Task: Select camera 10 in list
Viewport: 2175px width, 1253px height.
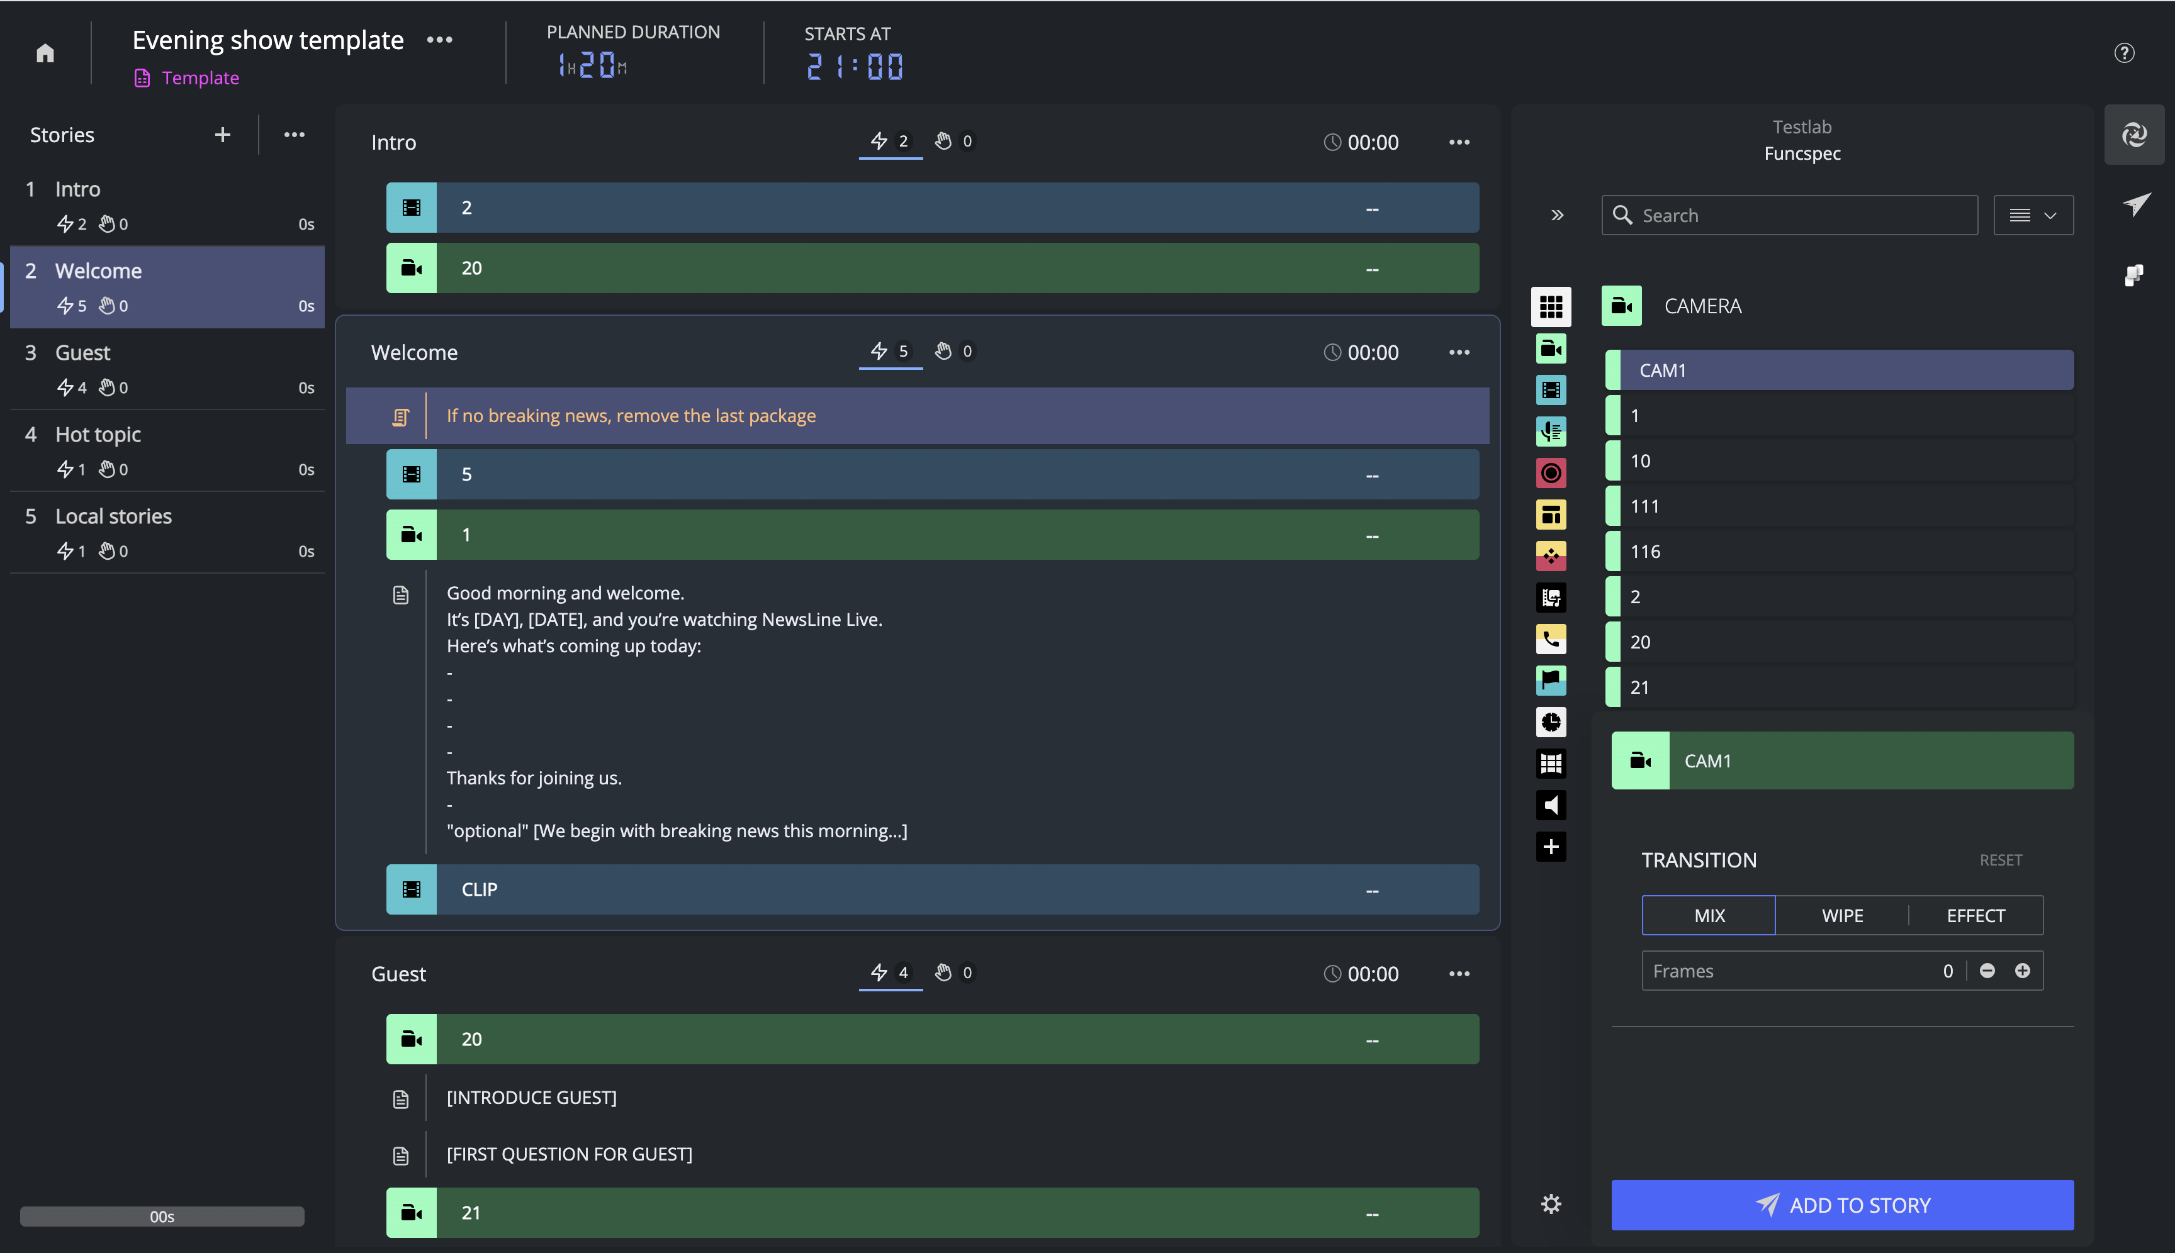Action: tap(1839, 460)
